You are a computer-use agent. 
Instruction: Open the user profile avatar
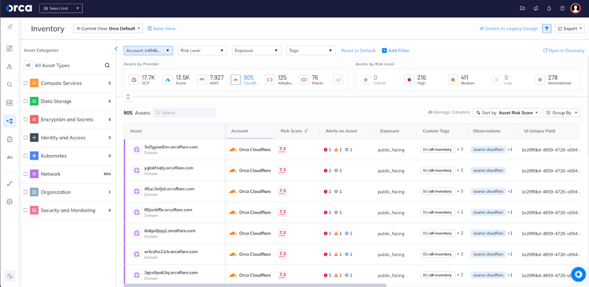click(576, 8)
